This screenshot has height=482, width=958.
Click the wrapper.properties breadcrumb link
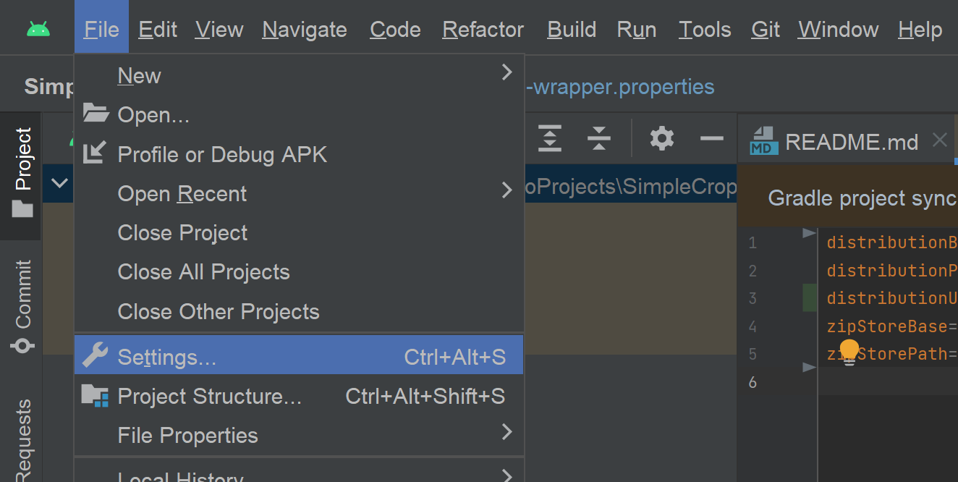[621, 87]
